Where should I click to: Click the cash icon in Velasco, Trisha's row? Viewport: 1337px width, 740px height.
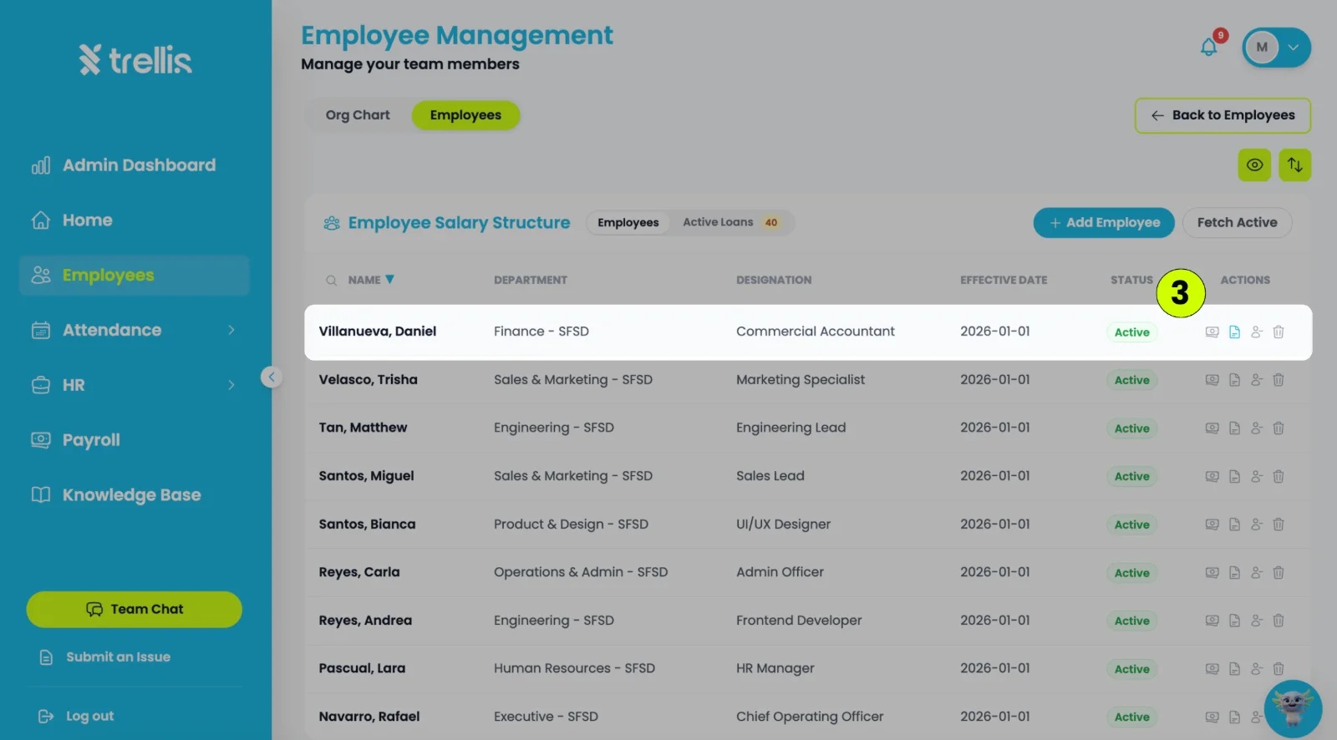(1212, 380)
